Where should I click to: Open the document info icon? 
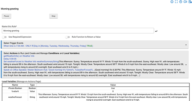pos(190,2)
